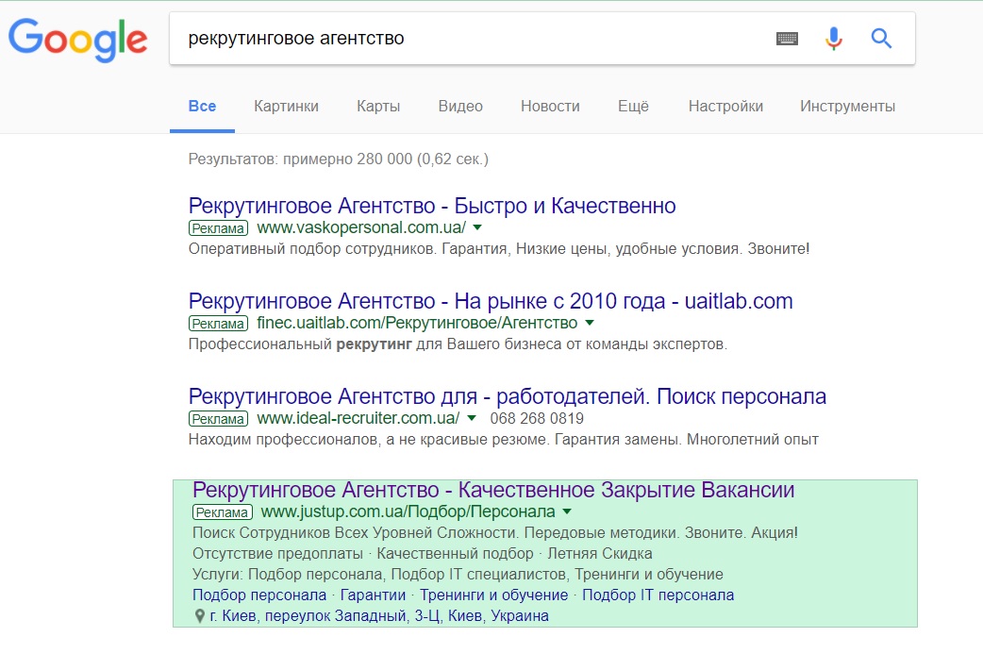Open ad Качественное Закрытие Вакансии

tap(493, 490)
